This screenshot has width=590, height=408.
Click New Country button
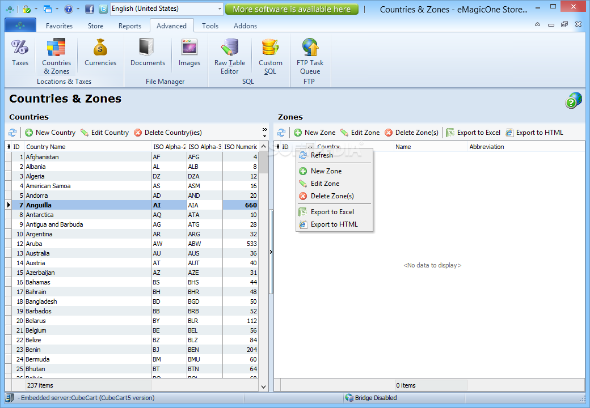50,133
